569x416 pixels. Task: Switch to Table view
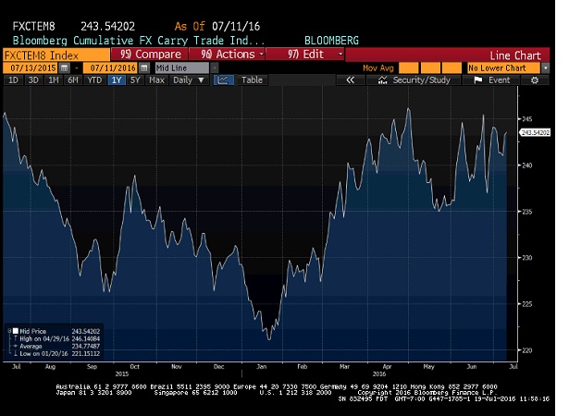pos(252,80)
